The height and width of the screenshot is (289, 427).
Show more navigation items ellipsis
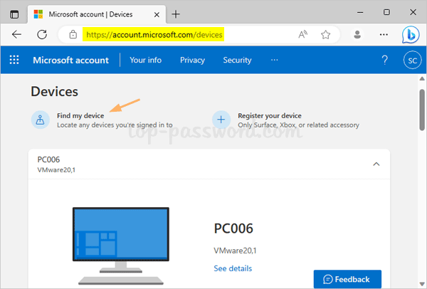click(275, 60)
